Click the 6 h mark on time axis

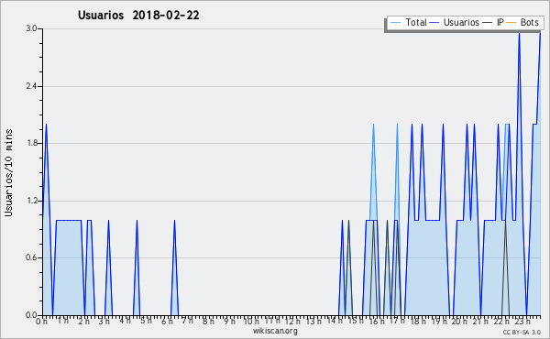167,322
